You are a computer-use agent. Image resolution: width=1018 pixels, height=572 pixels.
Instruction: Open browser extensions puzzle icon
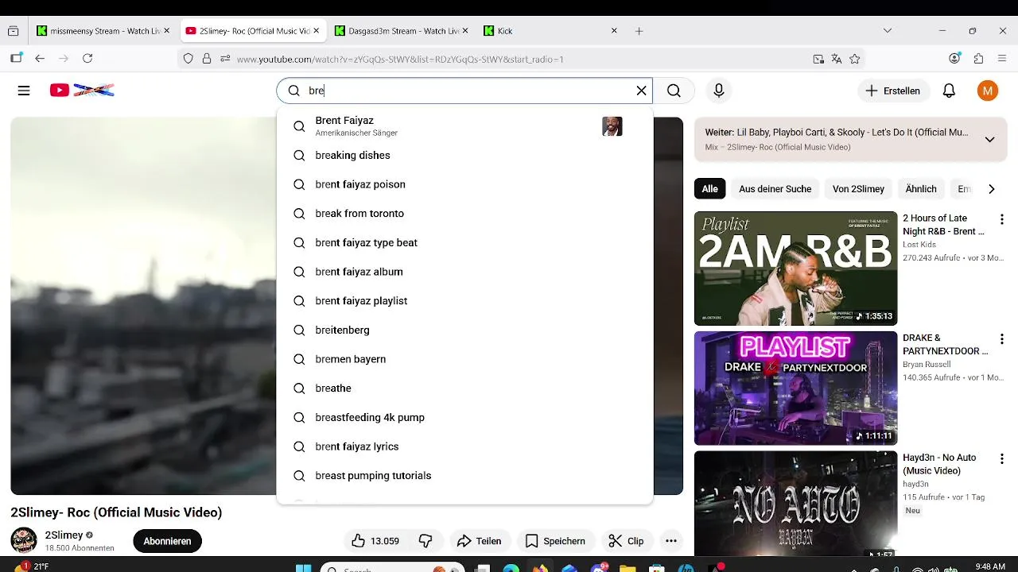(x=979, y=59)
